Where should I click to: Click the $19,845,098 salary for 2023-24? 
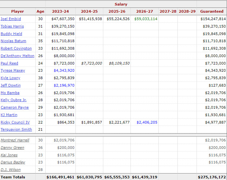(x=63, y=34)
